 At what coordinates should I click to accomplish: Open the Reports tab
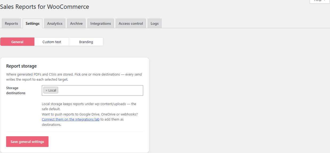coord(11,23)
